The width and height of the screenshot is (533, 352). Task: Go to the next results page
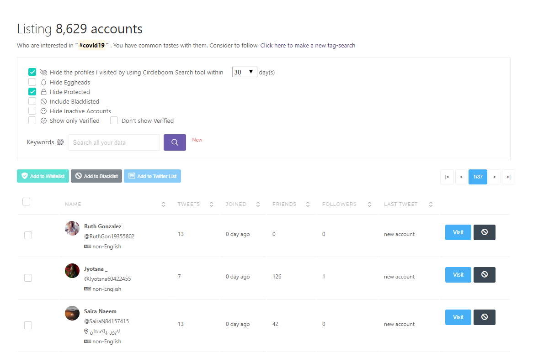(494, 177)
